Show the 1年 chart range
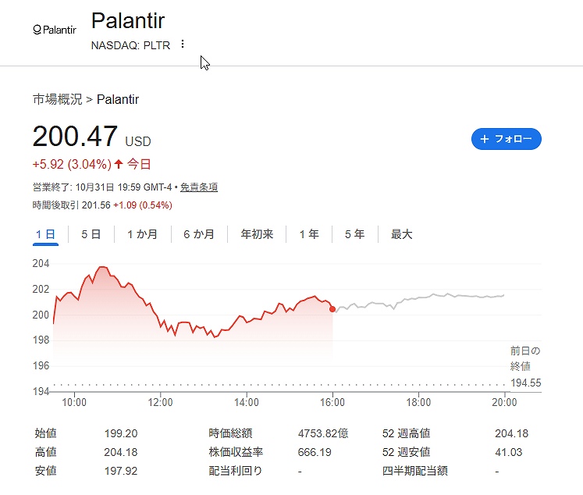Viewport: 583px width, 495px height. [309, 234]
